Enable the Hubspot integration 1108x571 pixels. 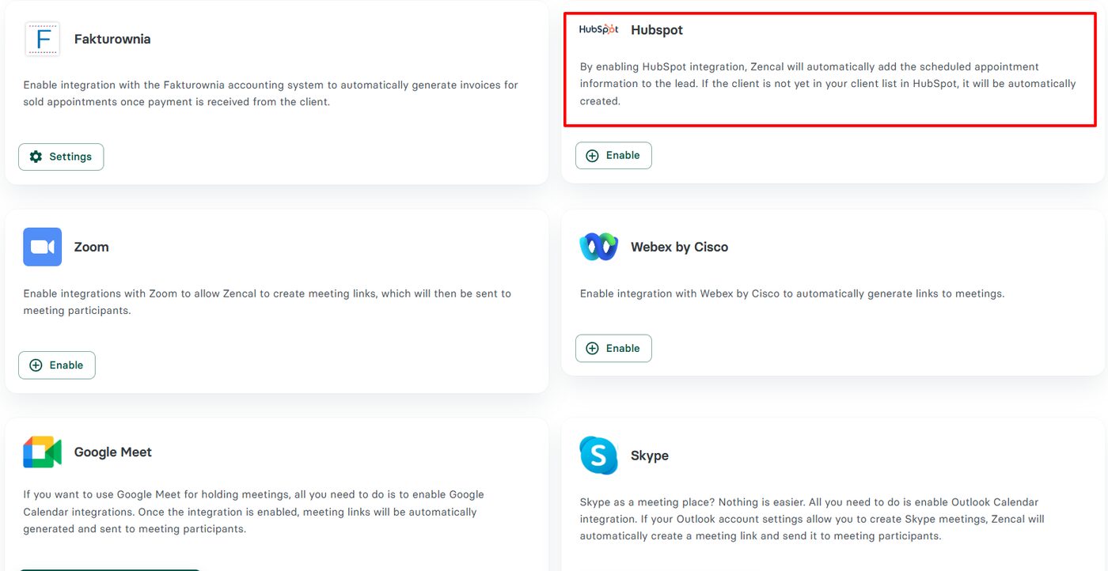(613, 156)
